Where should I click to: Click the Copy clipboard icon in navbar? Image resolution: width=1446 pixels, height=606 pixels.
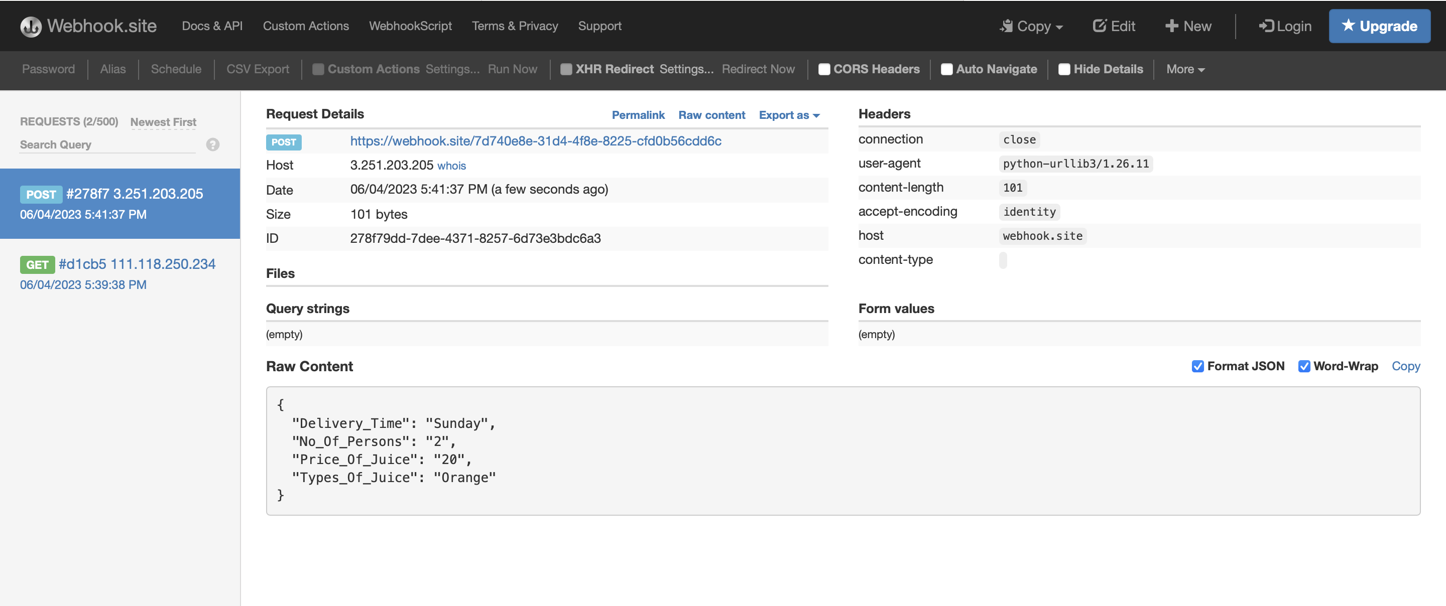pyautogui.click(x=1007, y=27)
